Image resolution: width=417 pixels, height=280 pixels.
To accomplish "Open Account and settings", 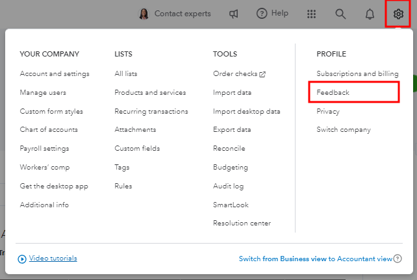I will (x=55, y=73).
